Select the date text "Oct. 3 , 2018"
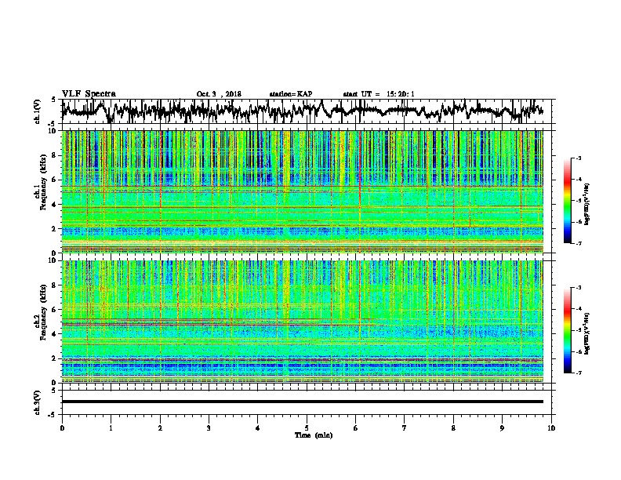Image resolution: width=621 pixels, height=480 pixels. click(219, 94)
